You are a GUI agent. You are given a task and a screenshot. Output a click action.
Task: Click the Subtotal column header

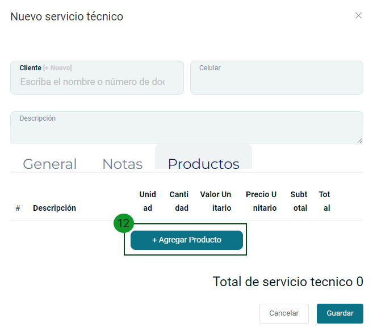point(299,201)
